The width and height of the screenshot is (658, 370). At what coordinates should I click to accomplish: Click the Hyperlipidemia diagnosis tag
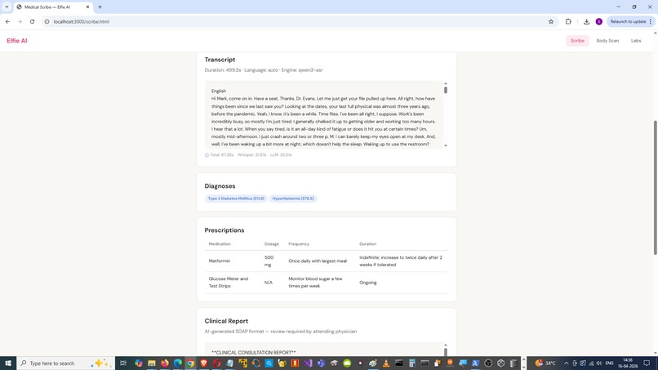[x=293, y=198]
